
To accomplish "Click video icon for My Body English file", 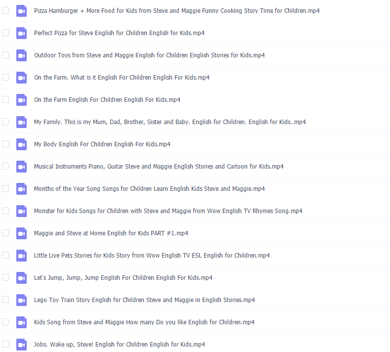I will coord(21,144).
